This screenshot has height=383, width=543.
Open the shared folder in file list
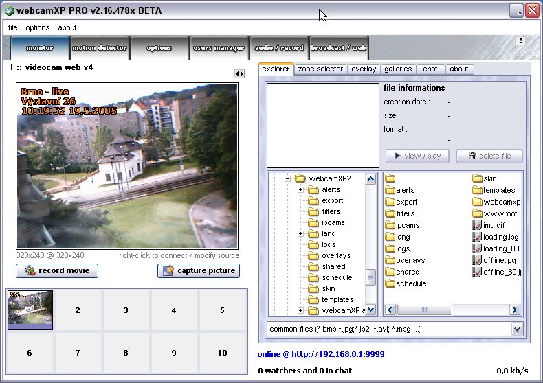point(403,272)
